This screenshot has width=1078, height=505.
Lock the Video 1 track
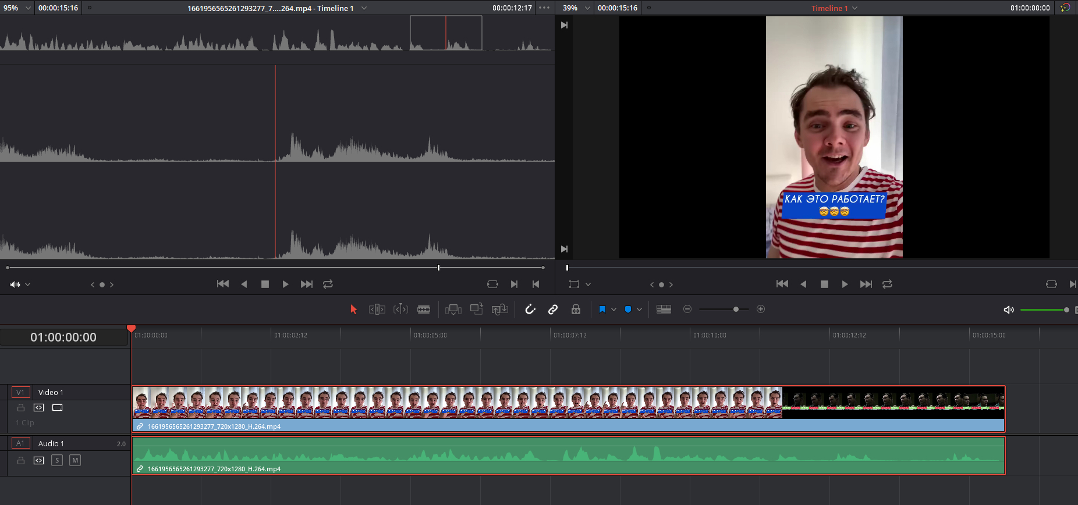click(x=21, y=408)
